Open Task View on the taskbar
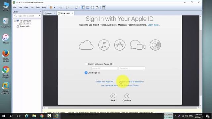212x119 pixels. coord(19,116)
